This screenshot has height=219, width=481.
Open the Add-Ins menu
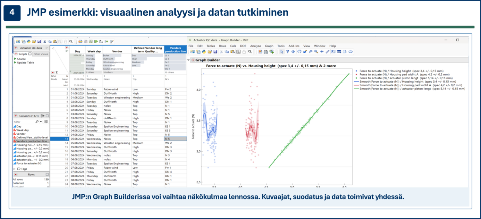coord(294,46)
